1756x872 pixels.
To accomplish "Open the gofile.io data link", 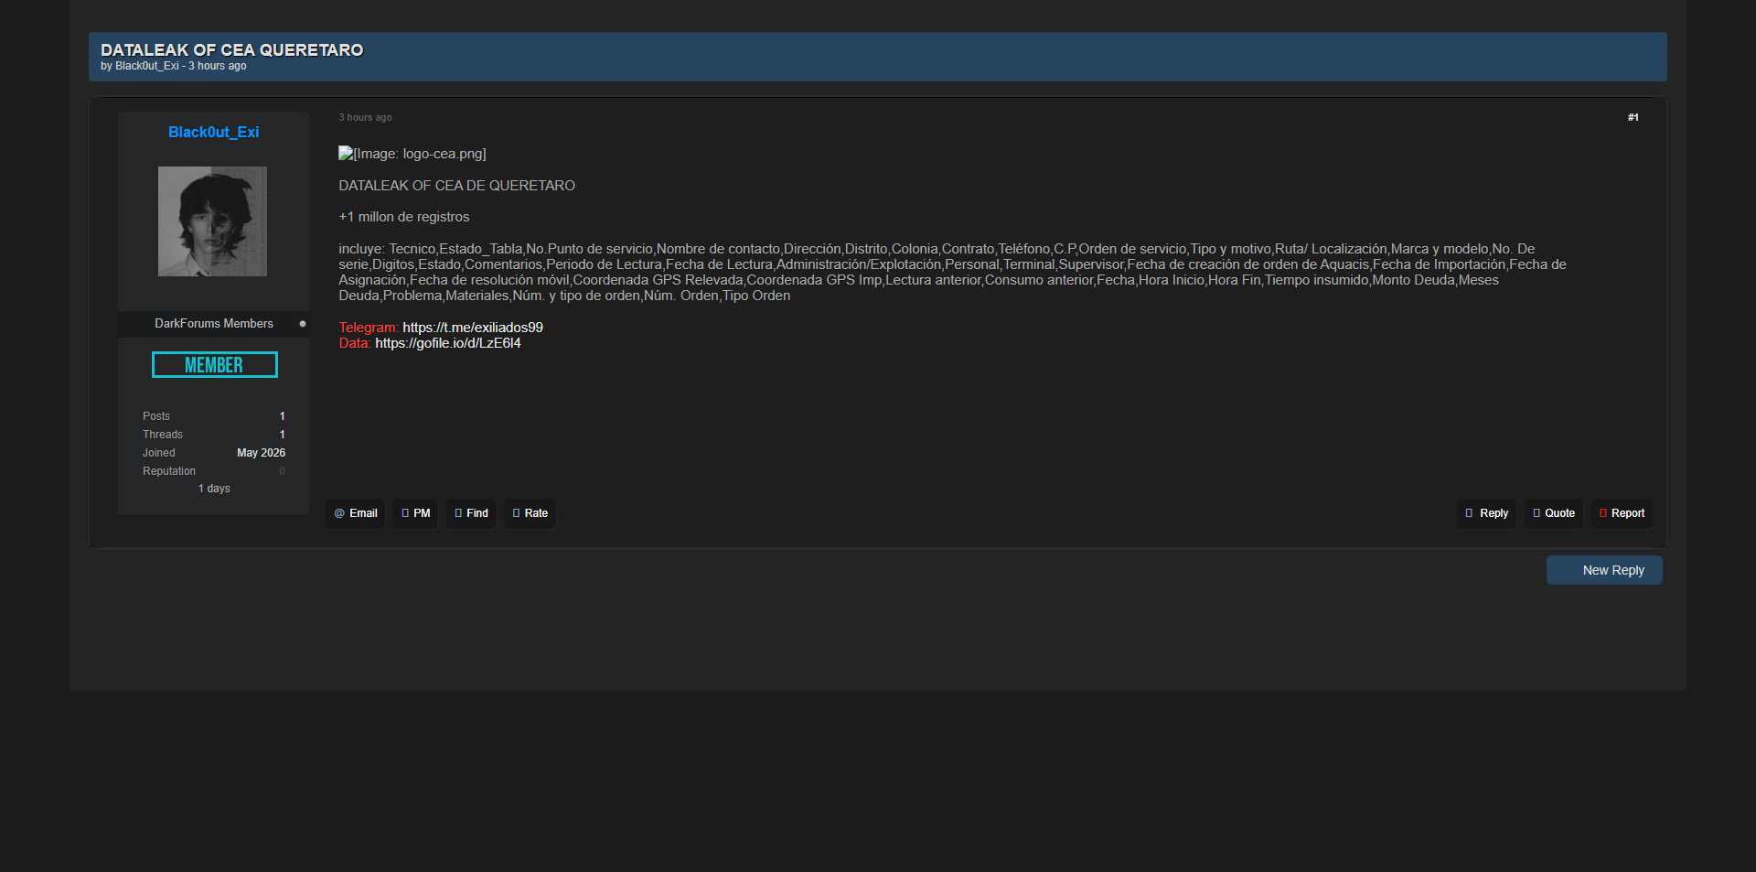I will click(448, 343).
